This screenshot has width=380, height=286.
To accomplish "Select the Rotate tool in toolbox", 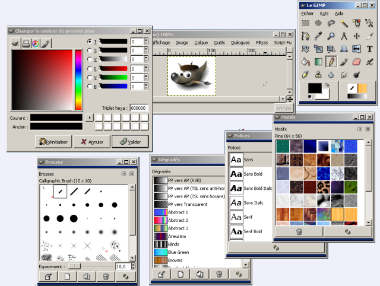I will [x=306, y=49].
